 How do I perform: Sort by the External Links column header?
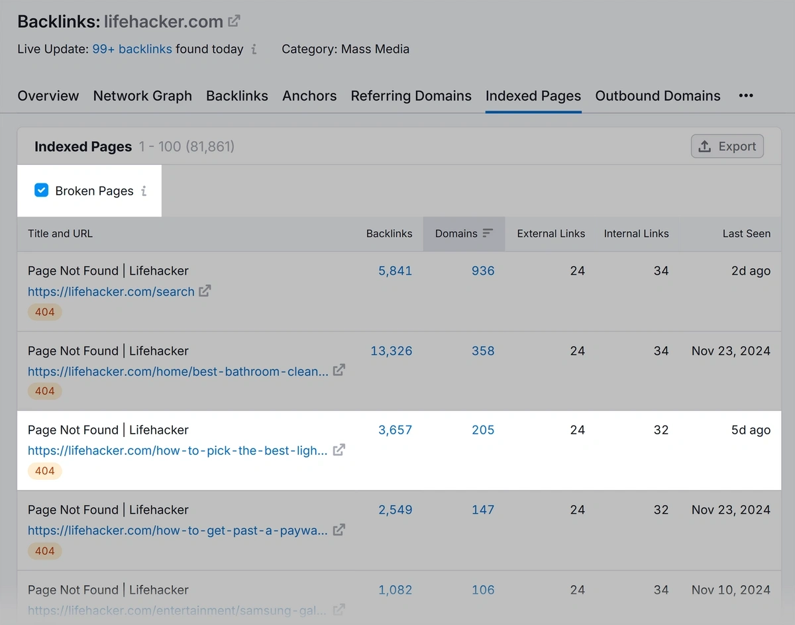tap(551, 234)
